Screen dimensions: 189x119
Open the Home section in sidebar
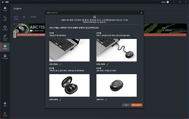(5, 8)
